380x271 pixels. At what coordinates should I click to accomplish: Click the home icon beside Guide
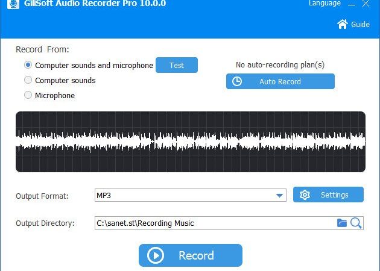pyautogui.click(x=343, y=24)
